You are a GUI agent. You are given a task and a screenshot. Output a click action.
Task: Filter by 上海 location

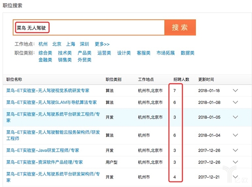pyautogui.click(x=70, y=44)
